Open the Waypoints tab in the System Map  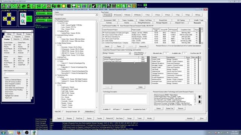[18, 37]
